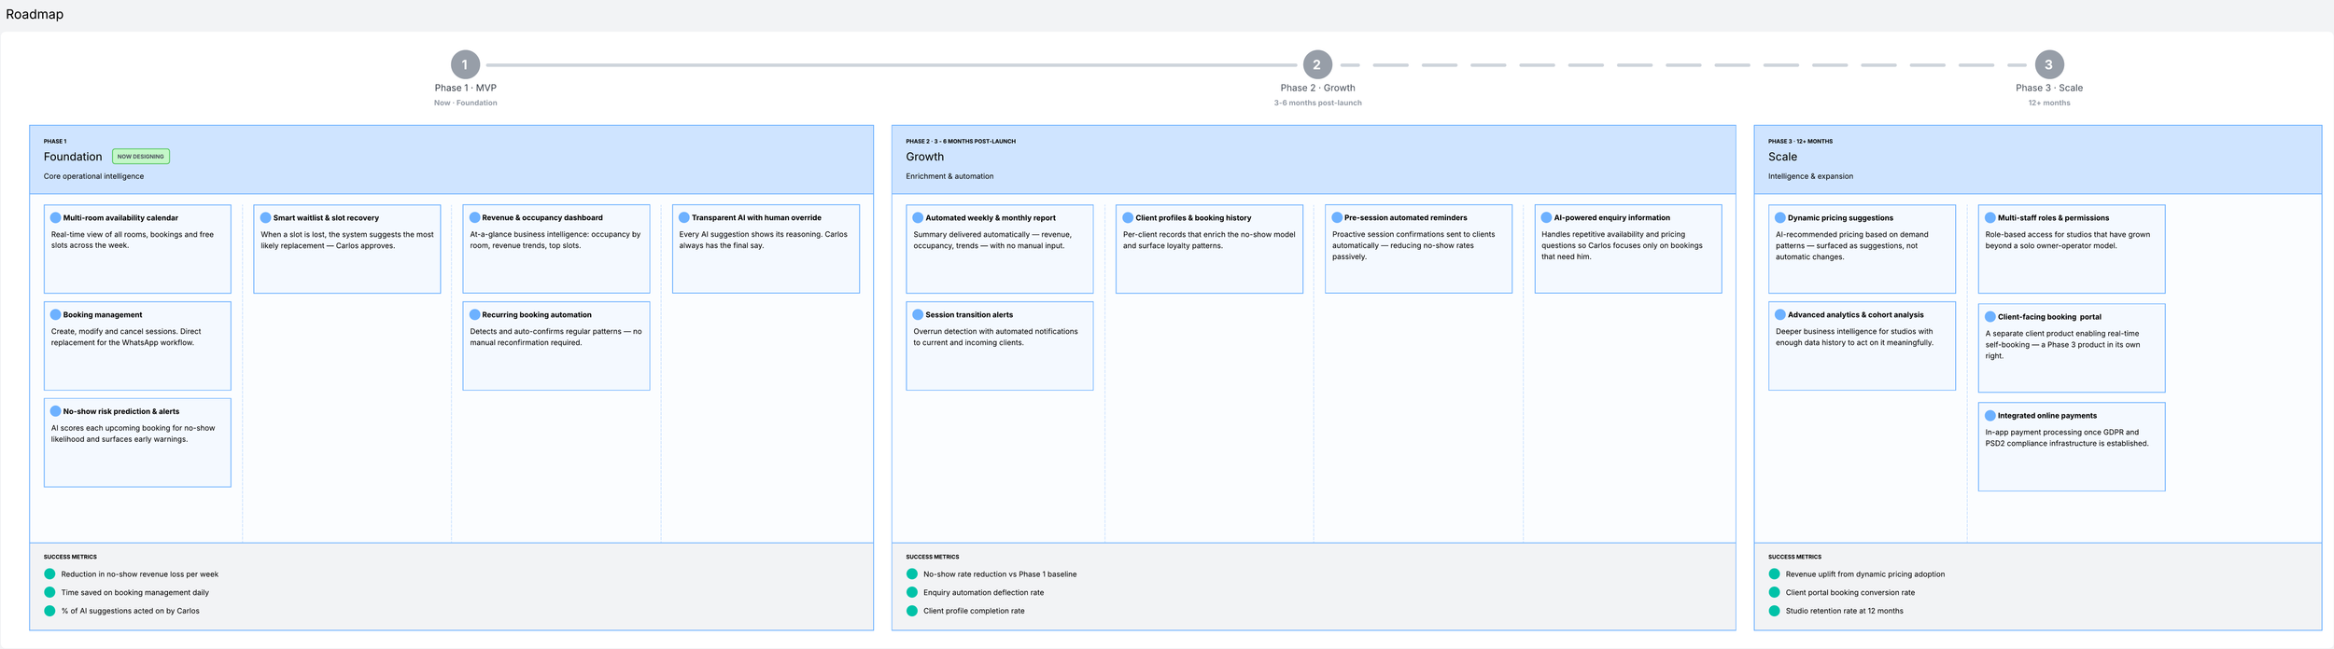The image size is (2334, 649).
Task: Select the Dynamic pricing suggestions title
Action: (x=1840, y=218)
